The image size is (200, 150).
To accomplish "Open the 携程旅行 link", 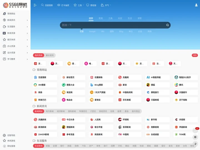I will coord(157,92).
